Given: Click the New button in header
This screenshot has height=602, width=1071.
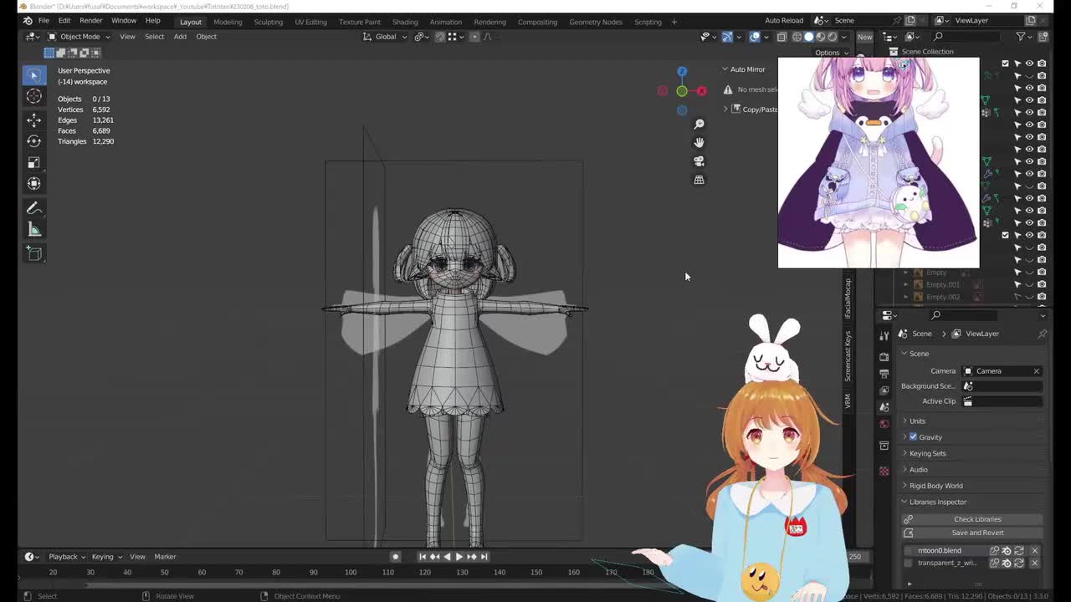Looking at the screenshot, I should click(864, 37).
